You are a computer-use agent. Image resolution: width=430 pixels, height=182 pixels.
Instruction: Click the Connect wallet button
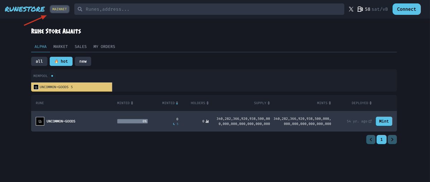[x=407, y=9]
